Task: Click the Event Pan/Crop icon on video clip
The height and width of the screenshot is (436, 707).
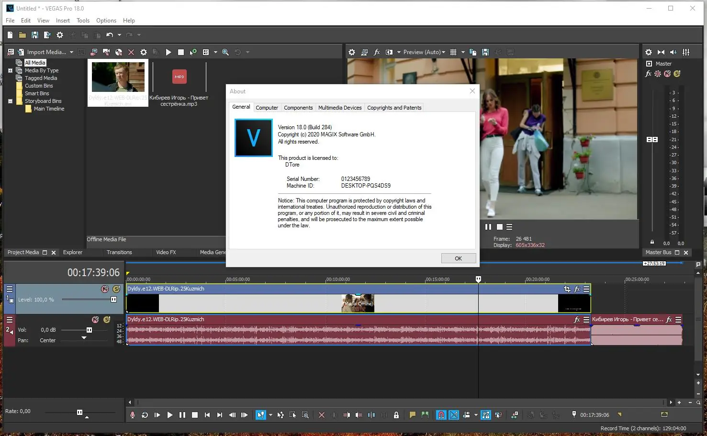Action: (x=567, y=289)
